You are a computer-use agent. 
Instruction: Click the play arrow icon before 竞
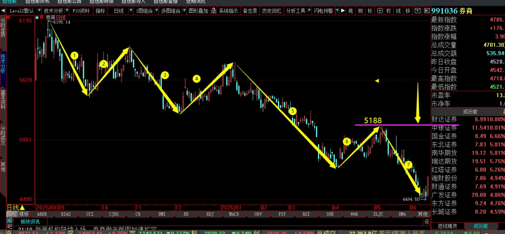(343, 11)
